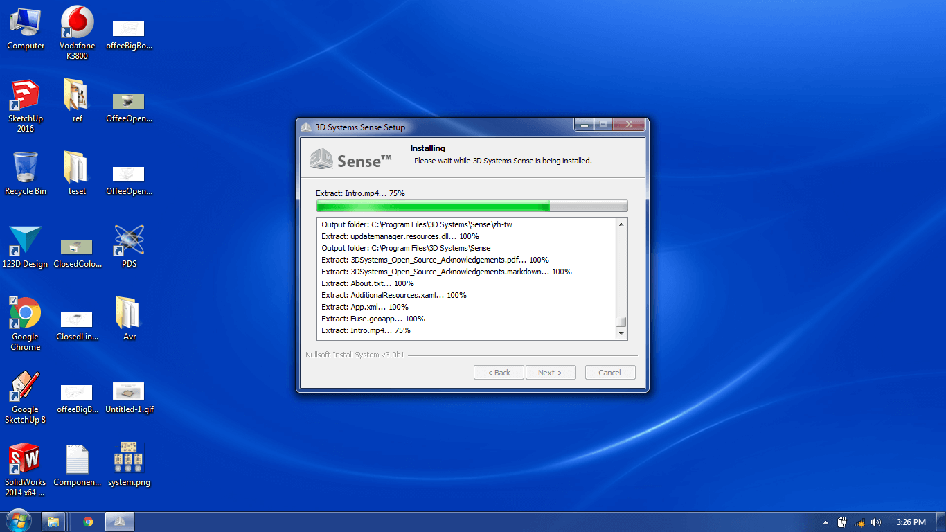Click the Show desktop strip
Image resolution: width=946 pixels, height=532 pixels.
pos(940,522)
